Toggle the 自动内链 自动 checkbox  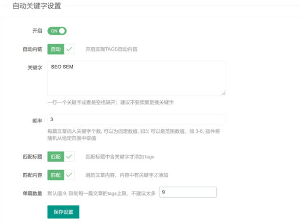click(x=61, y=49)
